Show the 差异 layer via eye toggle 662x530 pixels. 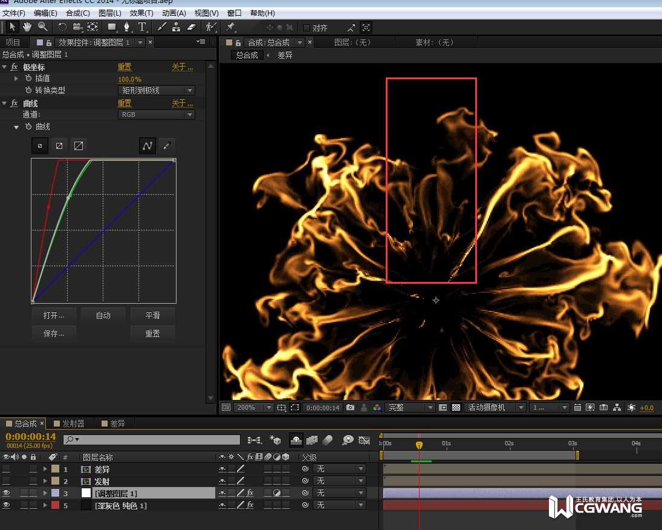[6, 469]
